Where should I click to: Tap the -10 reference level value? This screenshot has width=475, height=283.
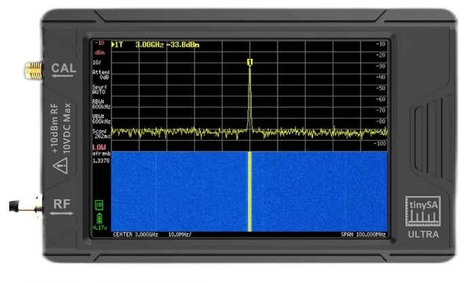coord(98,44)
